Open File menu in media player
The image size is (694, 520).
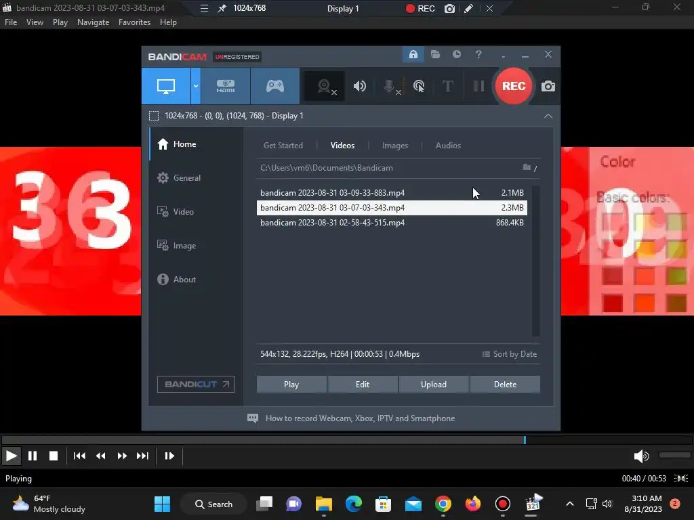(11, 22)
